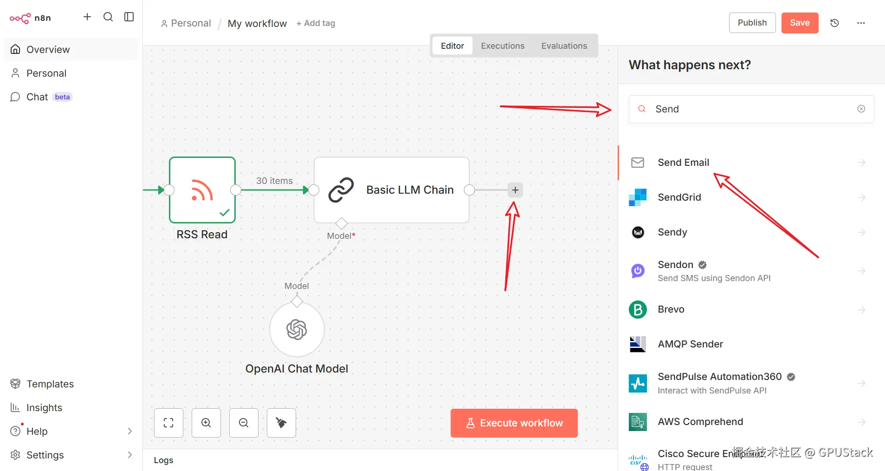This screenshot has height=471, width=885.
Task: Expand Brevo row arrow
Action: [862, 309]
